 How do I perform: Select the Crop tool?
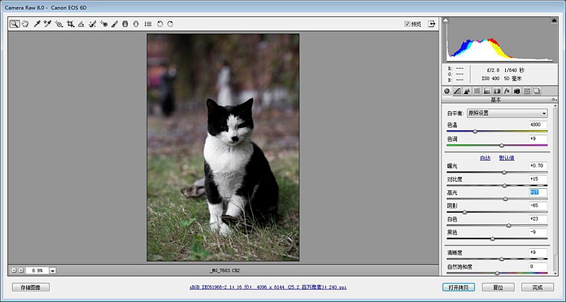[x=70, y=24]
